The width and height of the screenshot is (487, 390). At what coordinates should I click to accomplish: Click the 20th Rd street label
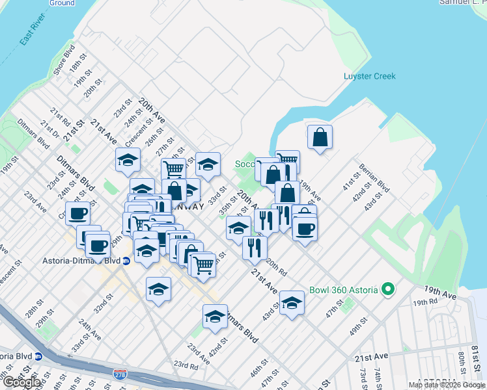[x=277, y=267]
